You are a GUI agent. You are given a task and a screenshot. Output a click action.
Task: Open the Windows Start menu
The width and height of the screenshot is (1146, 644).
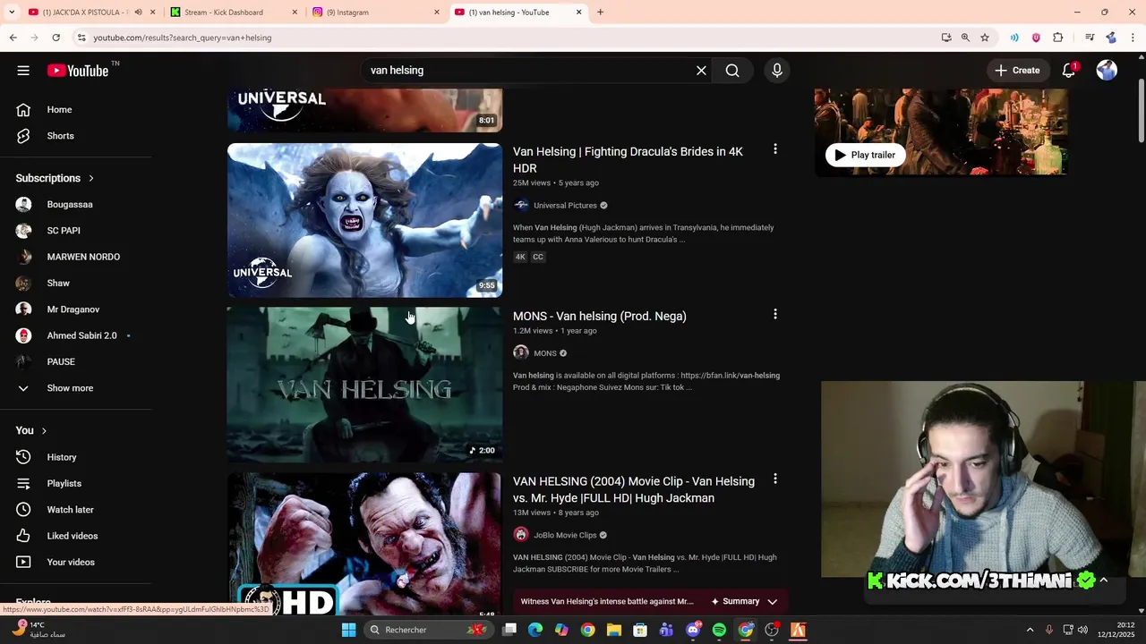point(348,631)
